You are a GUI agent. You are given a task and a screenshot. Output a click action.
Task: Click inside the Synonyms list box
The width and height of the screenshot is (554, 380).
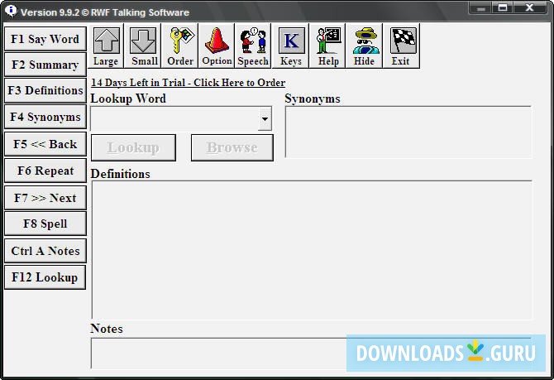(x=408, y=132)
